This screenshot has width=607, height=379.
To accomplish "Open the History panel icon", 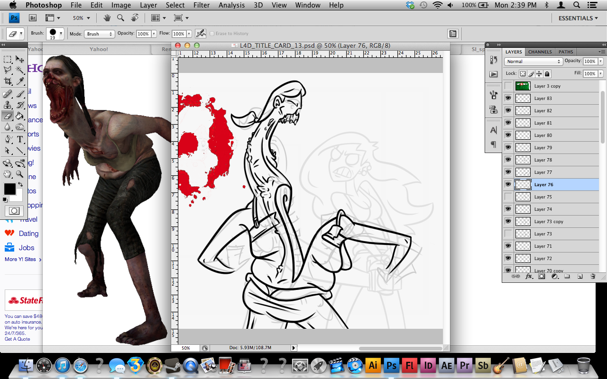I will click(494, 60).
